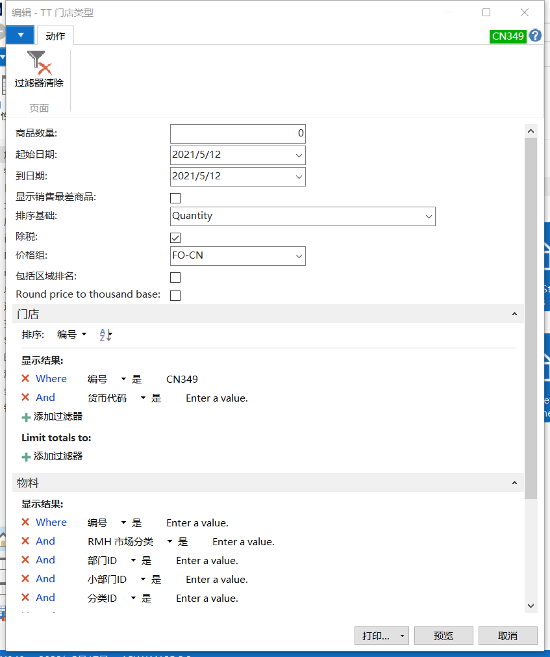Open the 起始日期 date dropdown
The image size is (550, 657).
(x=299, y=155)
